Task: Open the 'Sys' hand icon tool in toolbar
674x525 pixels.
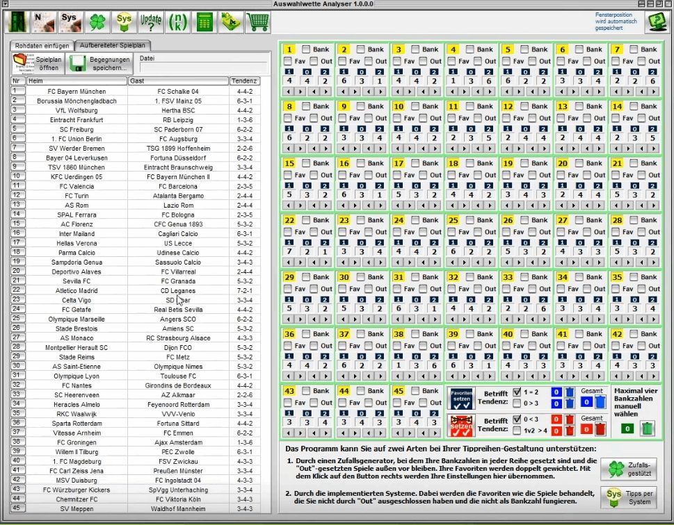Action: click(70, 22)
